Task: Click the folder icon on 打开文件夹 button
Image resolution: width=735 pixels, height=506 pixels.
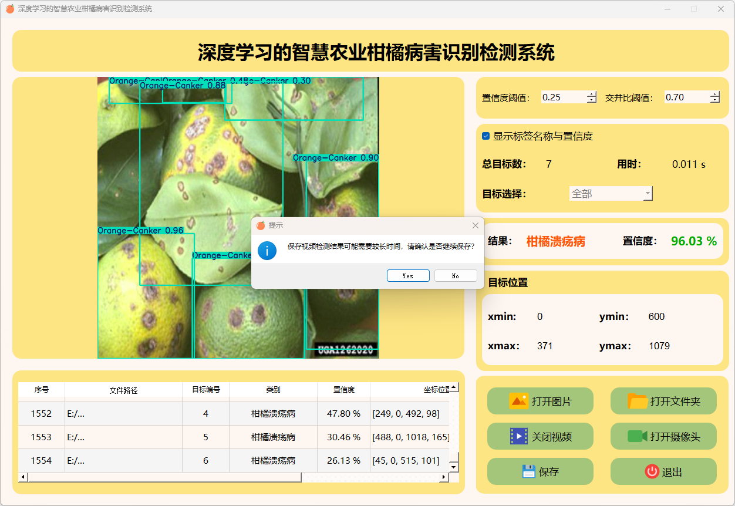Action: click(638, 402)
